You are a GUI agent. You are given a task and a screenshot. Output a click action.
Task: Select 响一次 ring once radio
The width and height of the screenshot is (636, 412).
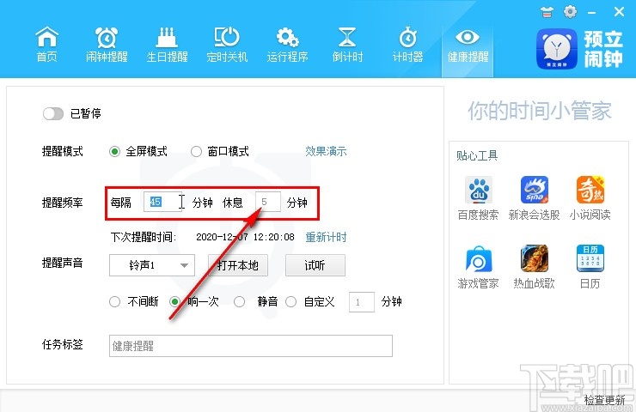pyautogui.click(x=174, y=302)
